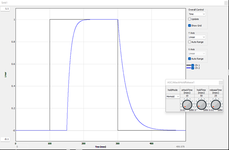The height and width of the screenshot is (150, 229).
Task: Toggle Ch 1 channel visibility checkbox
Action: pos(193,65)
